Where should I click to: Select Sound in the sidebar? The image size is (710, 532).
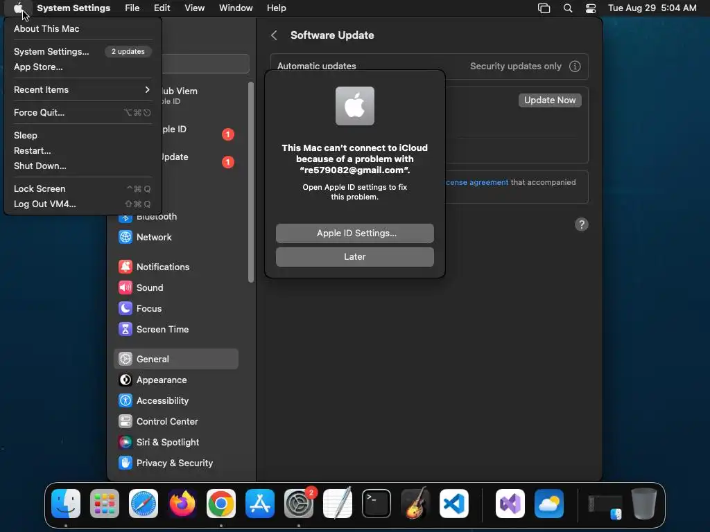(175, 287)
